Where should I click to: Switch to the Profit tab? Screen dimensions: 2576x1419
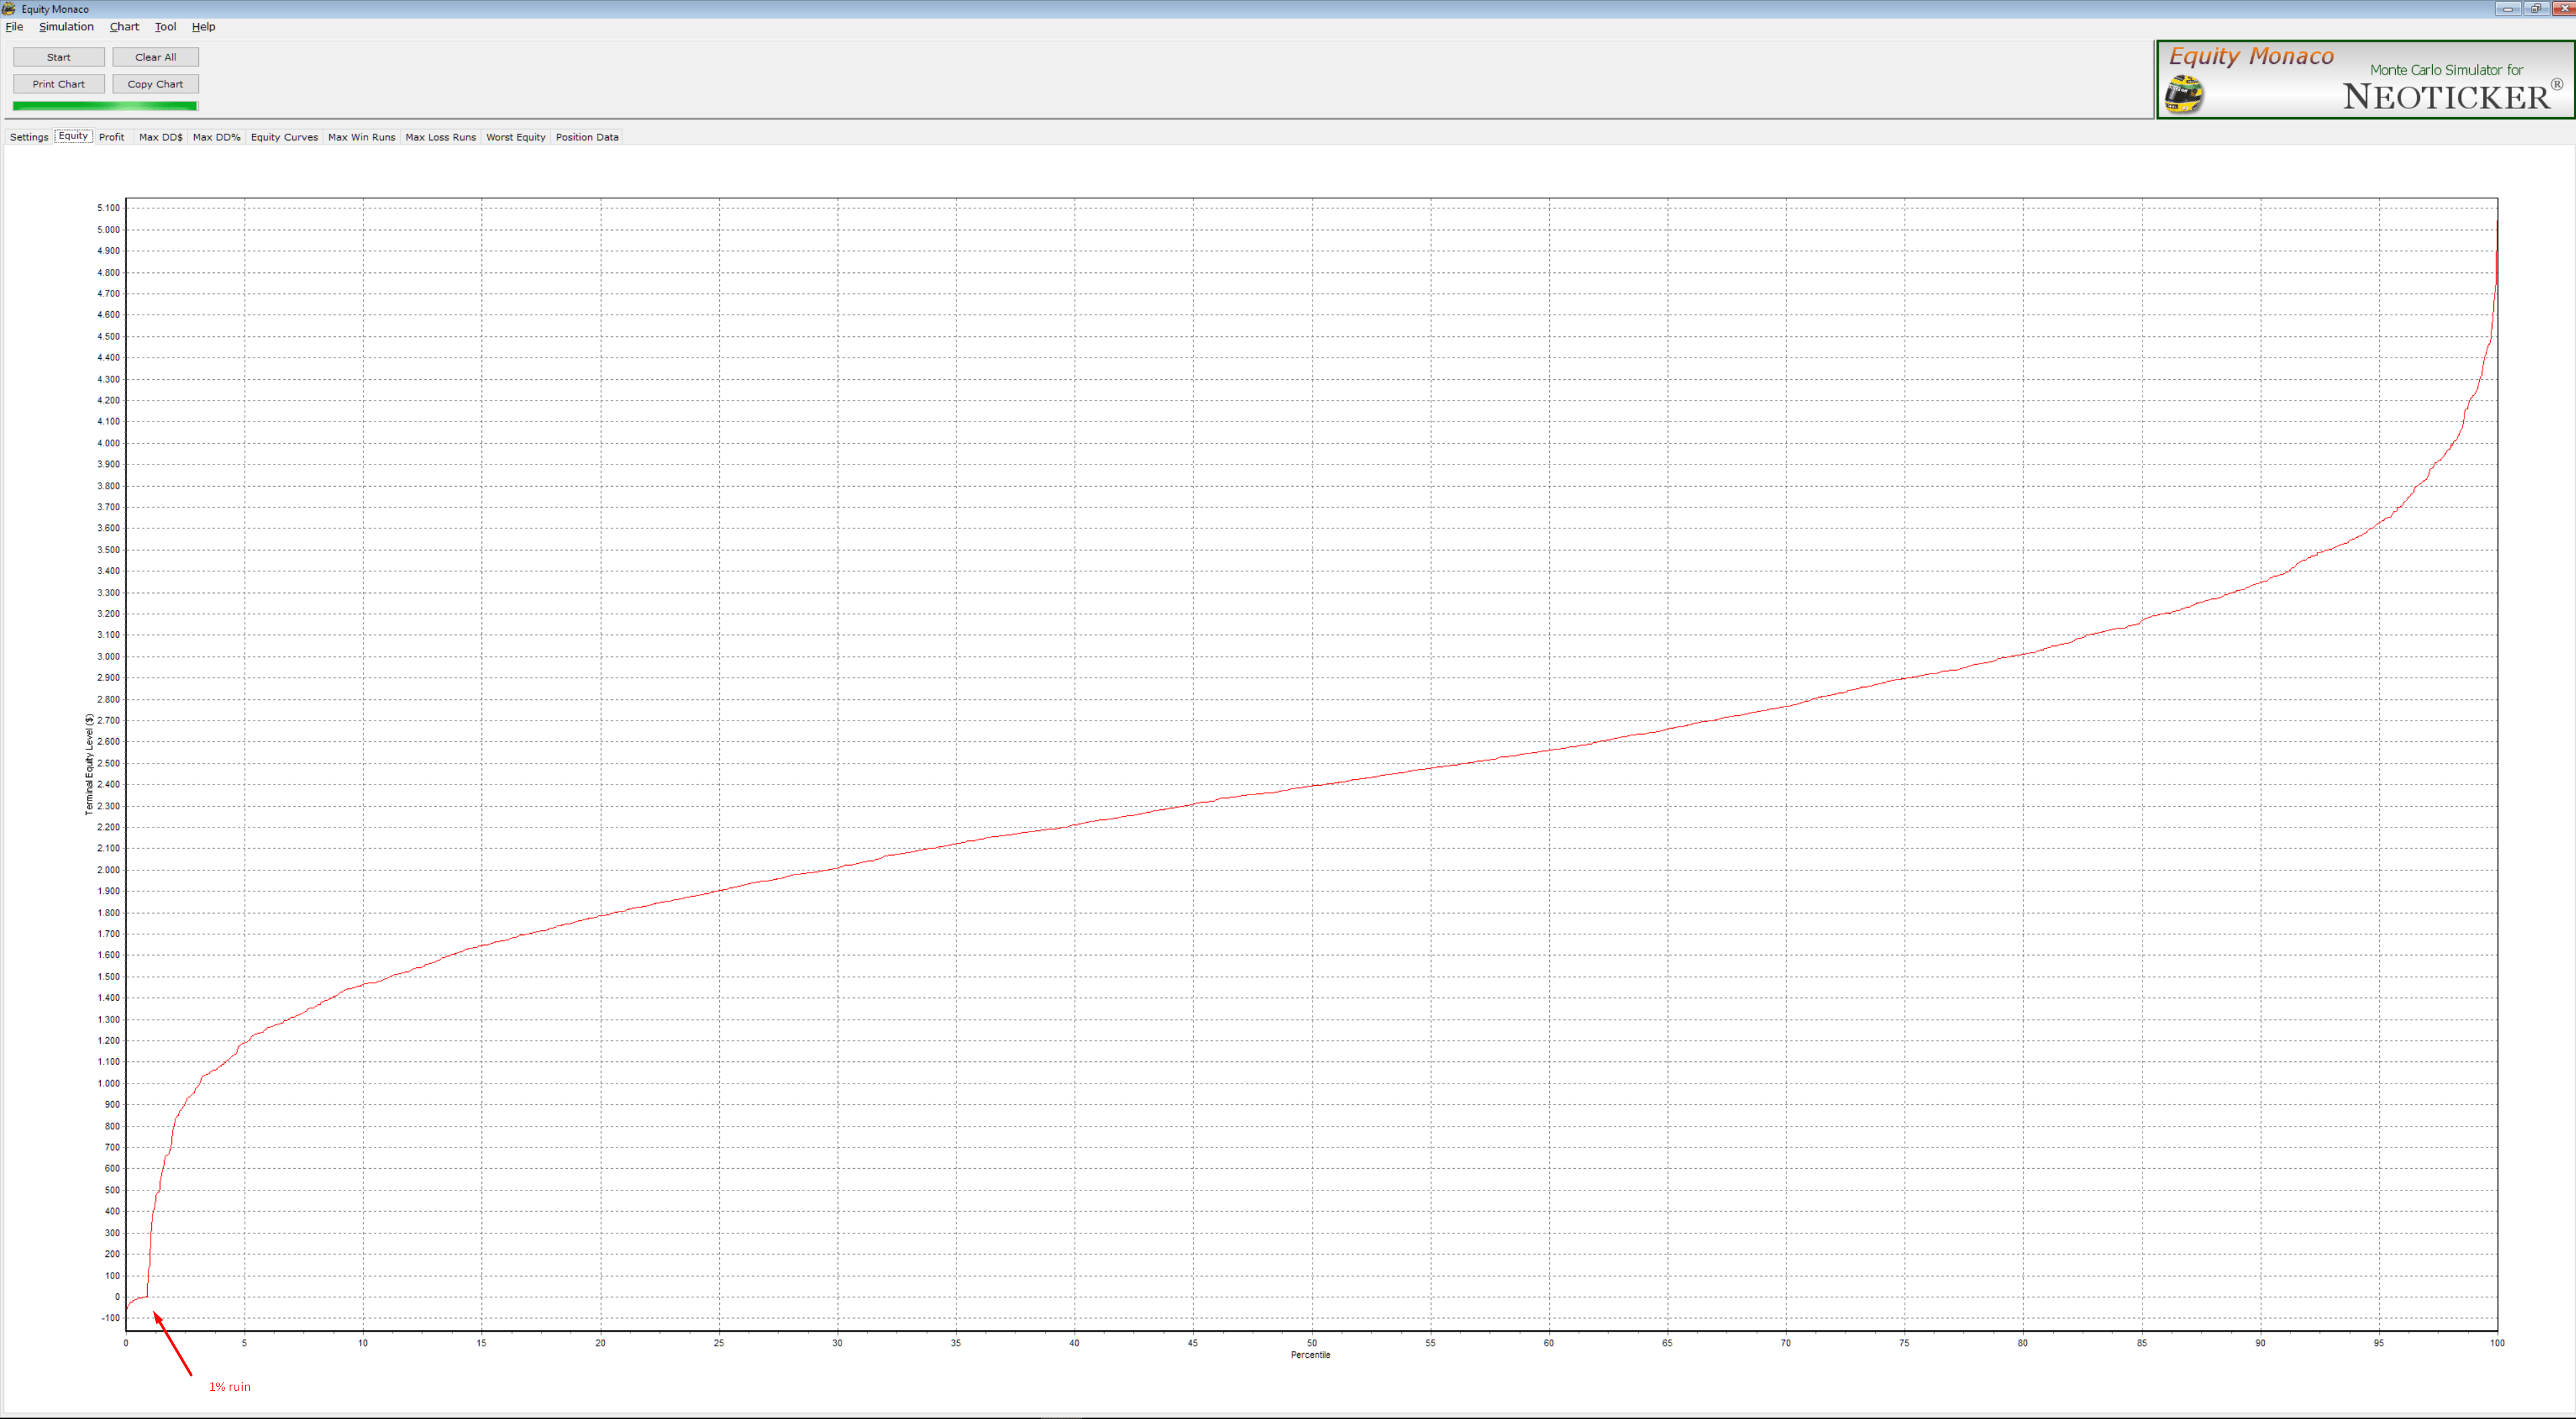(x=111, y=137)
